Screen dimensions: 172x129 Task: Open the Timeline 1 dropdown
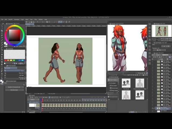tap(33, 100)
